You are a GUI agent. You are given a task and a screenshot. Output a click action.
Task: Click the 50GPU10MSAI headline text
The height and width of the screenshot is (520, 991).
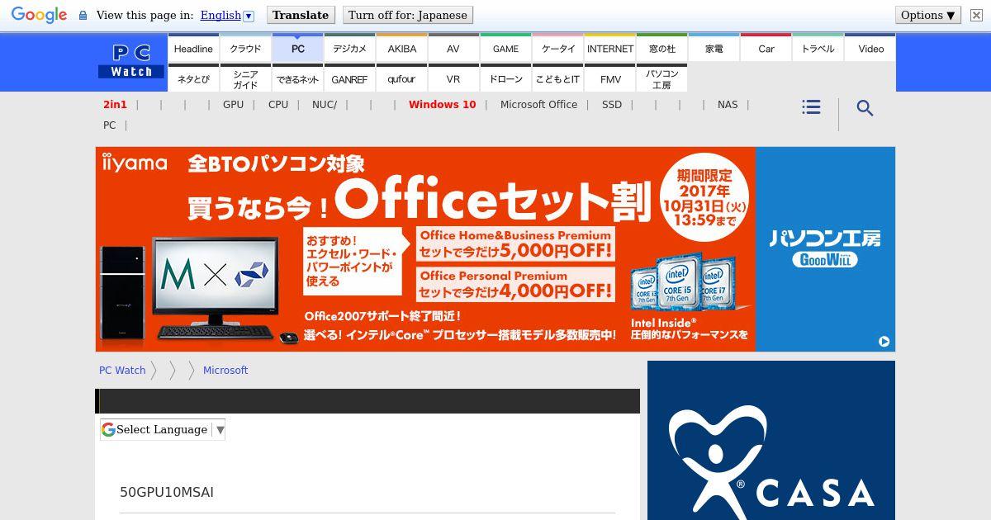(167, 492)
